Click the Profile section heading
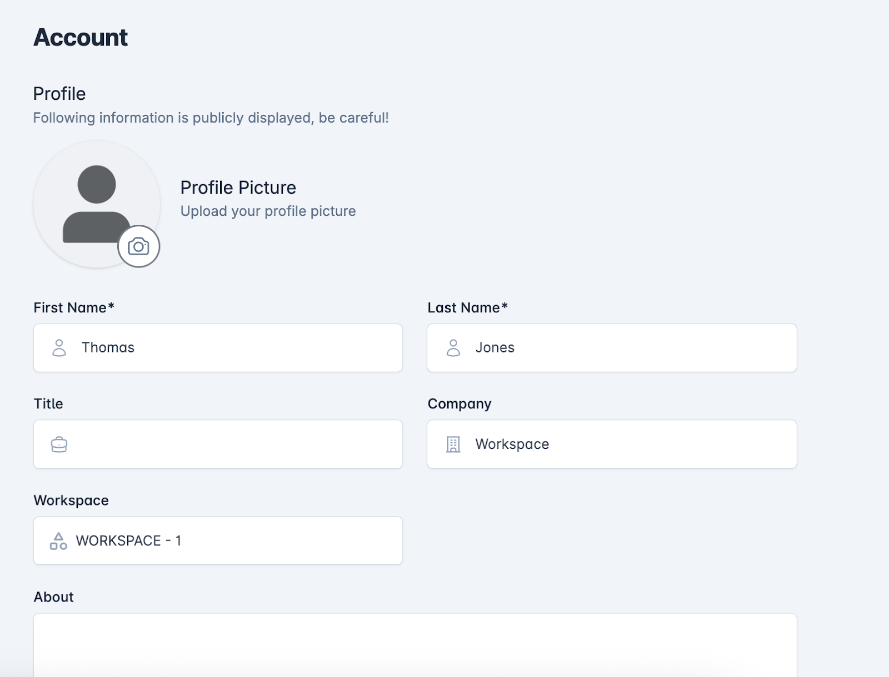 click(59, 94)
